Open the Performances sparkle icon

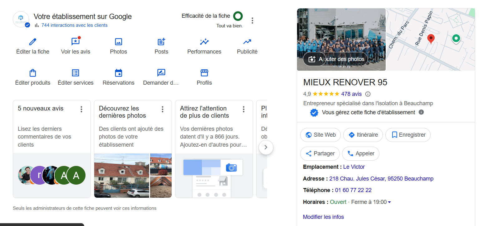pos(204,42)
